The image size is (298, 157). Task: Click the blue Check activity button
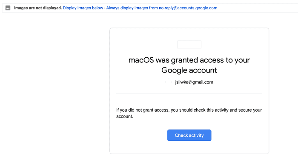tap(189, 135)
